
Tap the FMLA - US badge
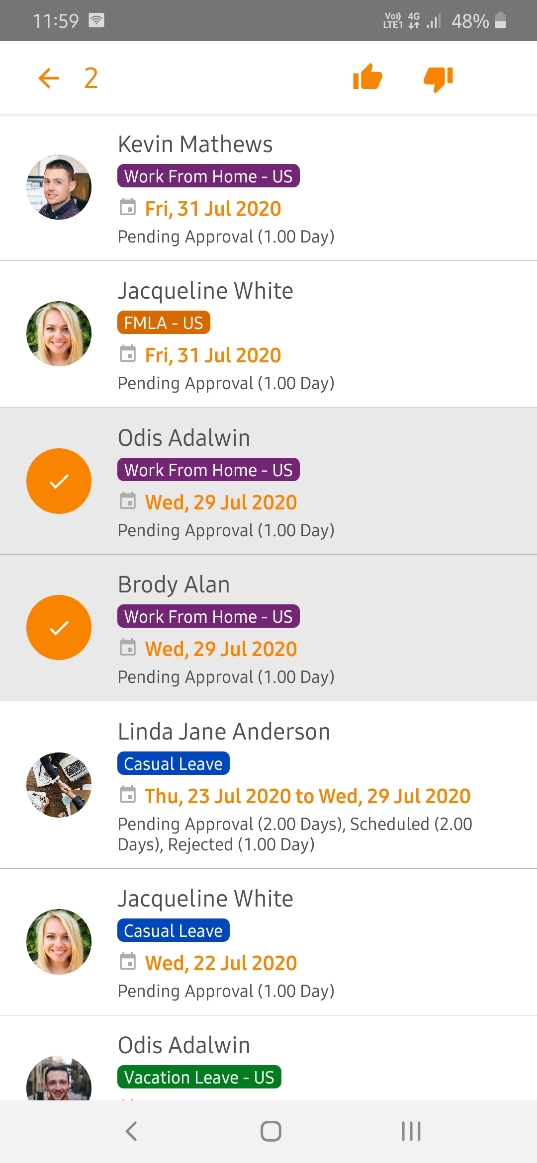coord(164,323)
